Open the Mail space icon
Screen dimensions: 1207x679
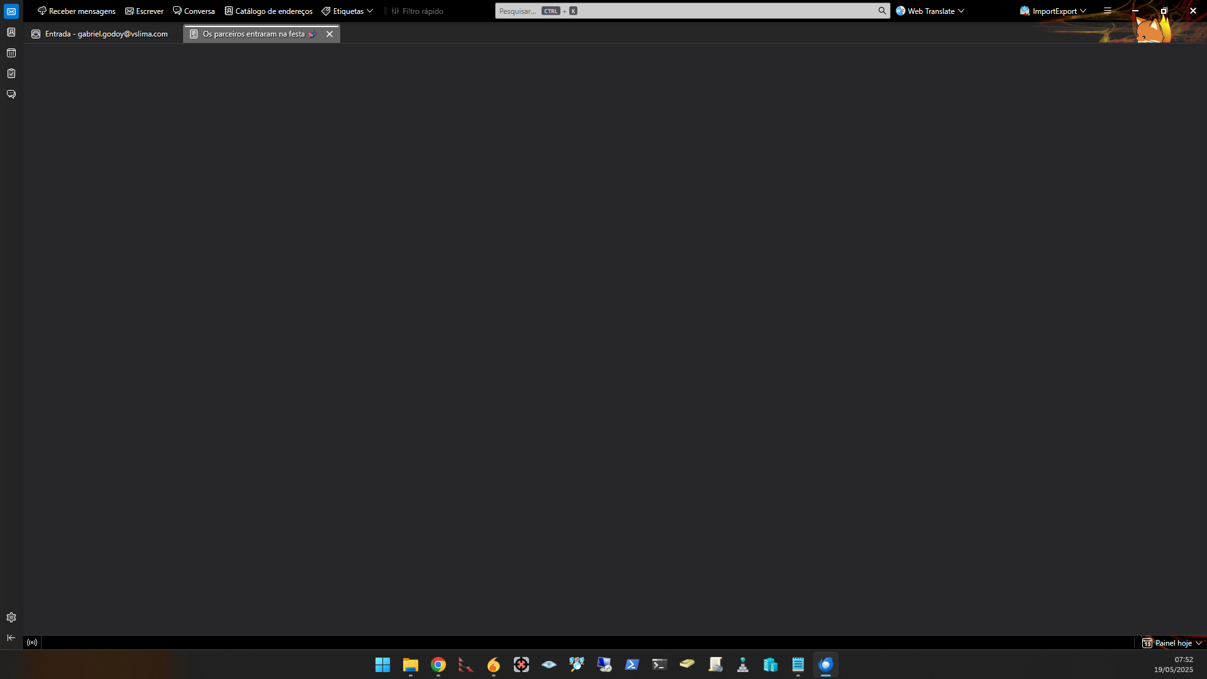tap(11, 11)
